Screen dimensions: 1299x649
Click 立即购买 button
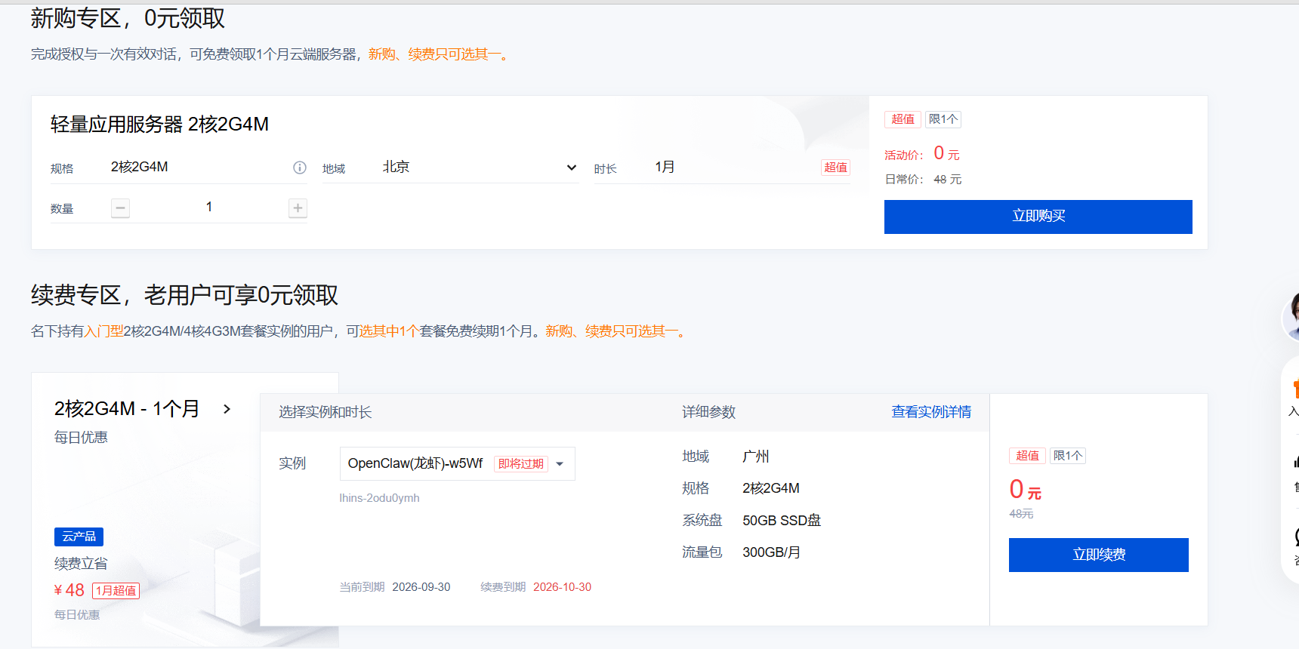[x=1038, y=217]
